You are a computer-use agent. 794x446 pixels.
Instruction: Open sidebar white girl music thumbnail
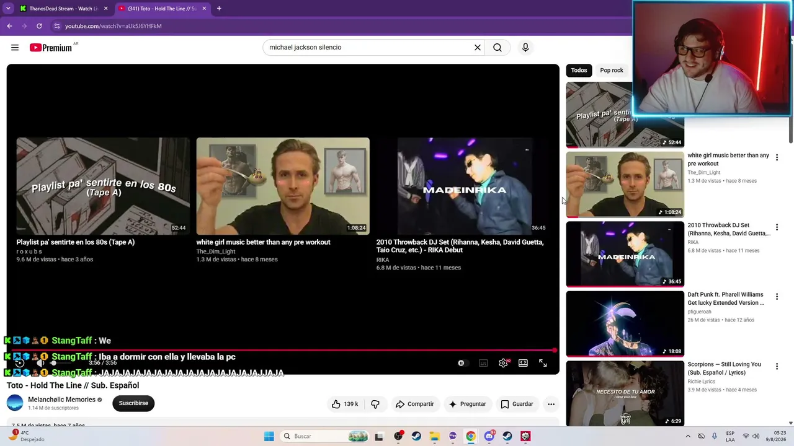point(625,184)
